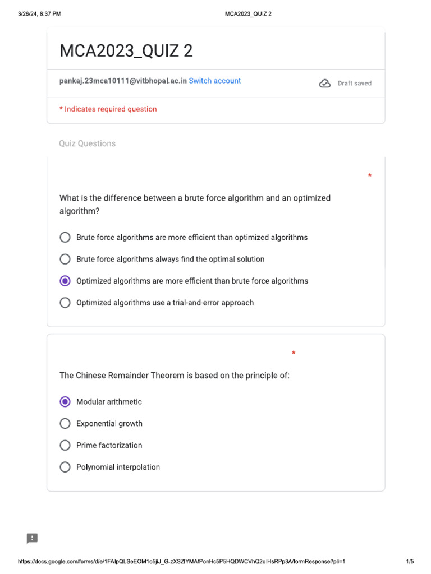Viewport: 431px width, 574px height.
Task: Click the 1/5 page number indicator
Action: (x=410, y=561)
